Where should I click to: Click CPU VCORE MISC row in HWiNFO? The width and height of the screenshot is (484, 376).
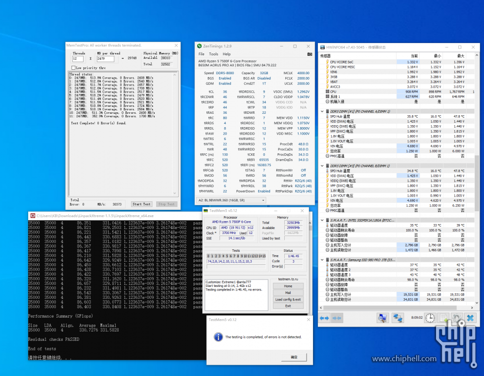pos(396,67)
